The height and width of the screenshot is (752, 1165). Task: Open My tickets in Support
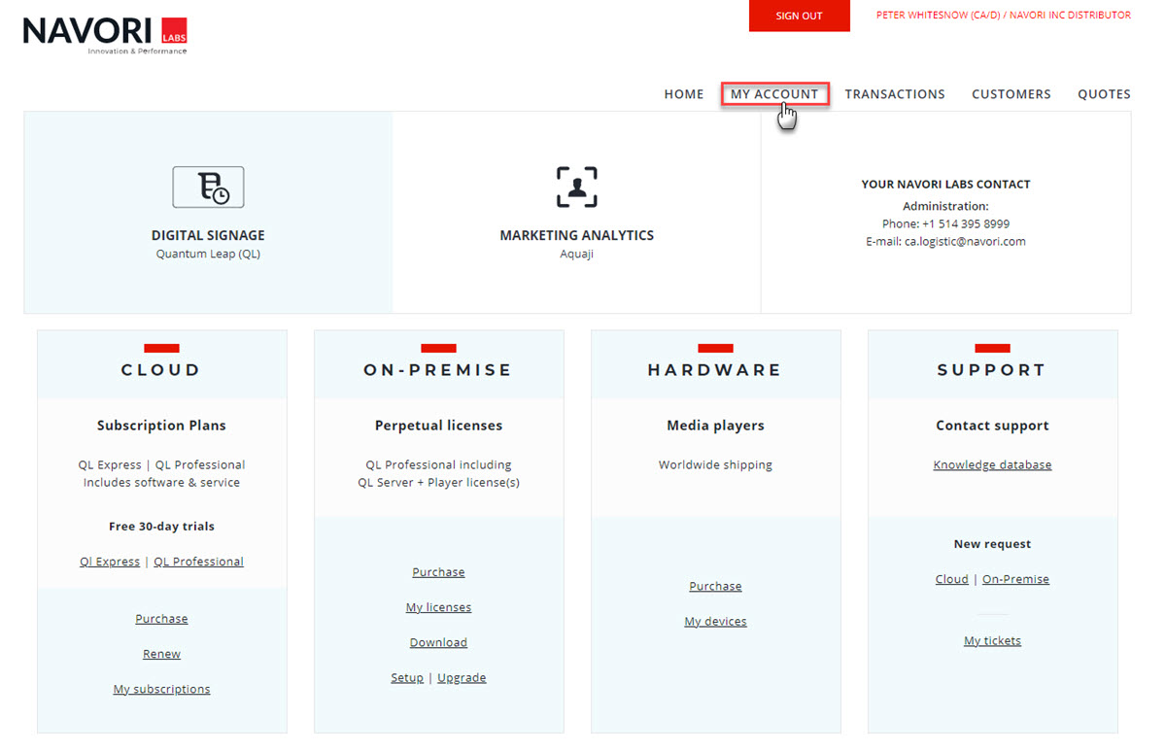[x=992, y=640]
